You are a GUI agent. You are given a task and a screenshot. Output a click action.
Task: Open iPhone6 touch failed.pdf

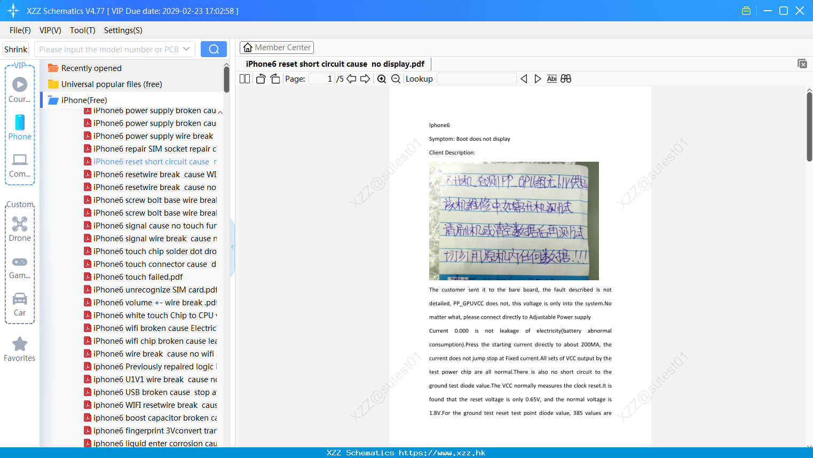(133, 277)
